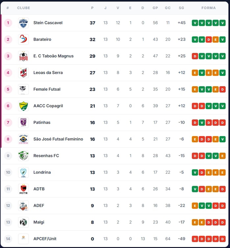
Task: Select the rank 14 position badge
Action: (x=8, y=239)
